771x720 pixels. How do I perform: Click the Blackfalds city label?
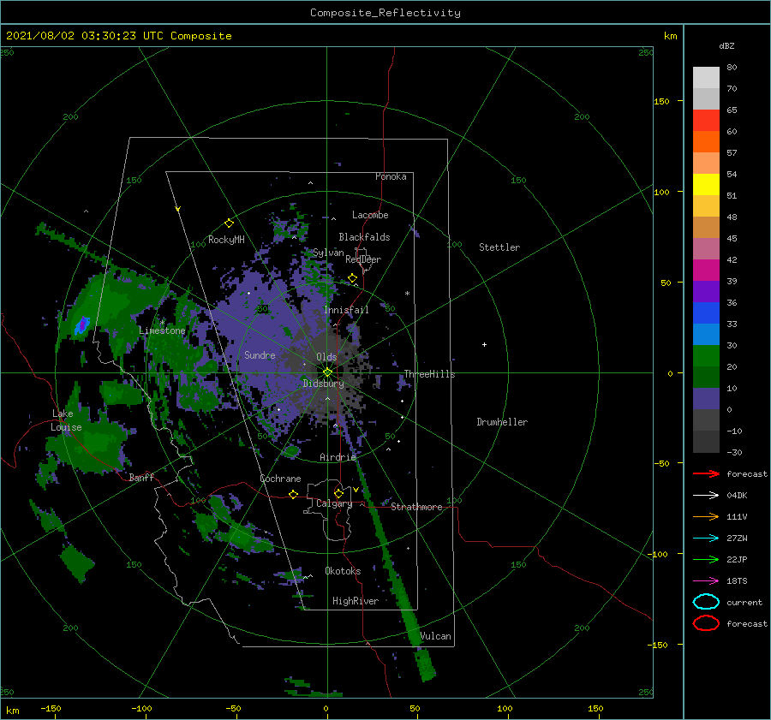[x=364, y=237]
